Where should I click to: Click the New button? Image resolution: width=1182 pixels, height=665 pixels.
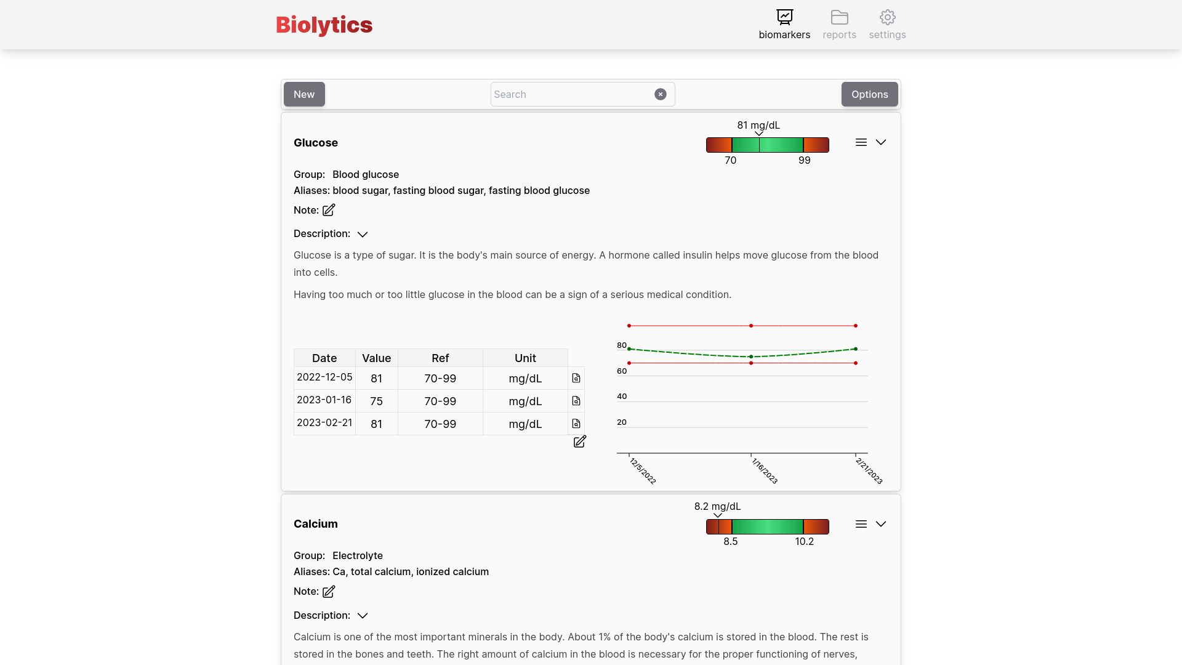[x=304, y=94]
